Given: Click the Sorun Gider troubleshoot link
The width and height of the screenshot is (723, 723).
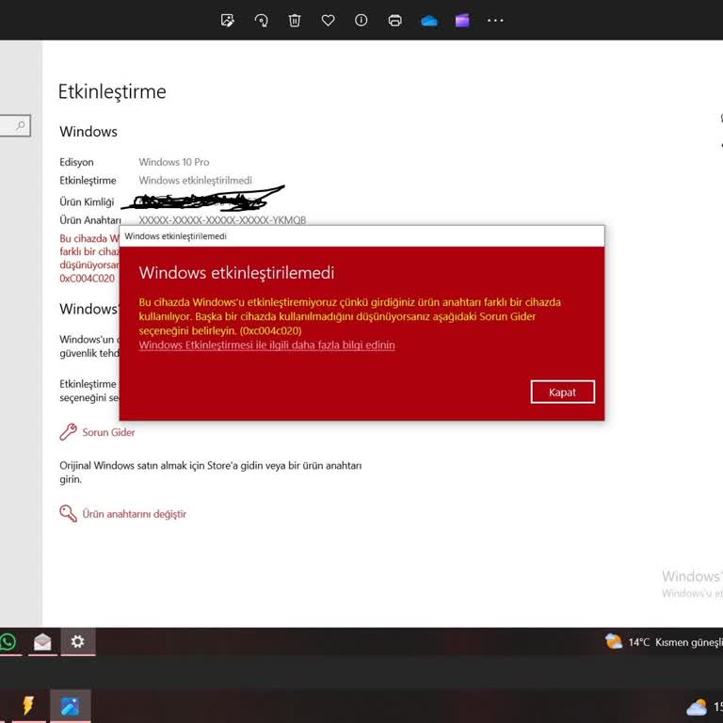Looking at the screenshot, I should pos(108,432).
